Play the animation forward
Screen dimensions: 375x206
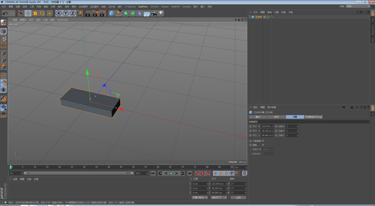(171, 173)
